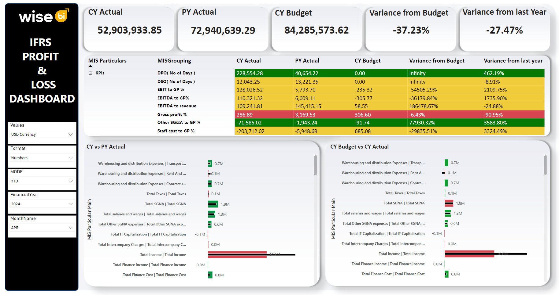The width and height of the screenshot is (559, 295).
Task: Open the FinancialYear 2024 dropdown
Action: 42,204
